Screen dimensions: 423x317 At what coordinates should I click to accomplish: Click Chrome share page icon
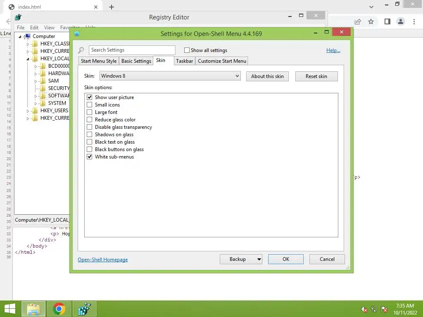(358, 21)
